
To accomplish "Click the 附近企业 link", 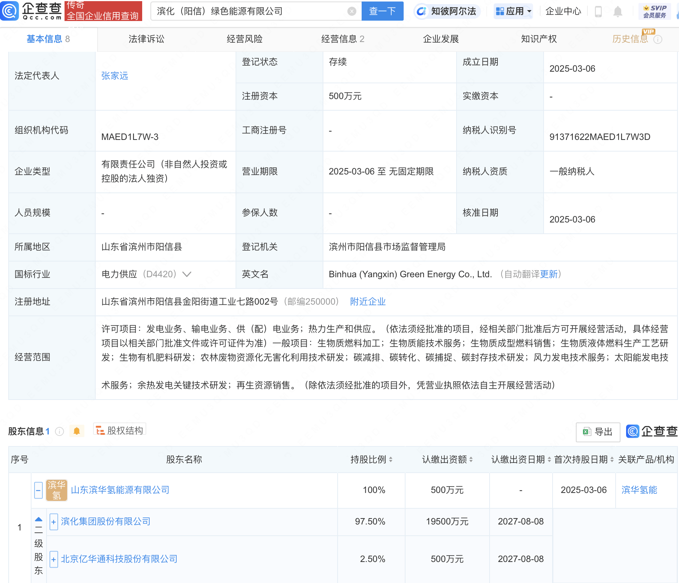I will (x=368, y=302).
